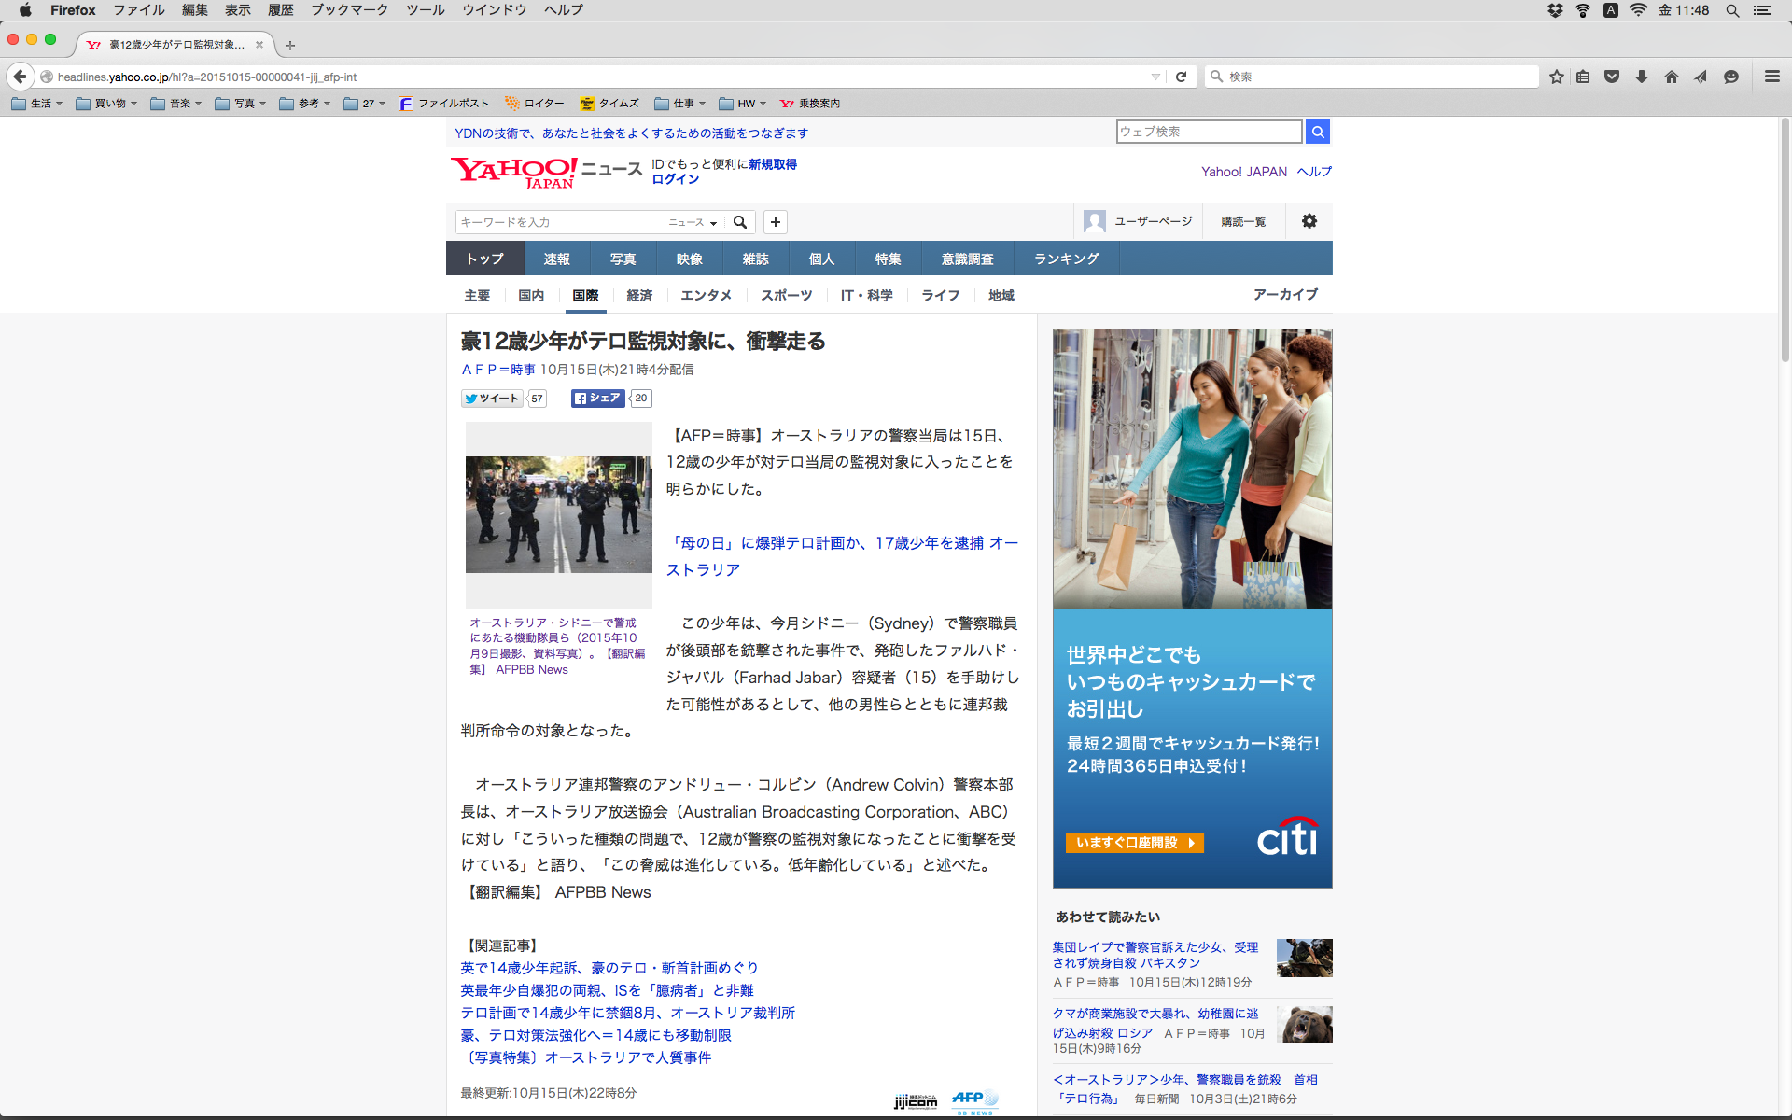1792x1120 pixels.
Task: Switch to the ランキング tab
Action: pos(1066,259)
